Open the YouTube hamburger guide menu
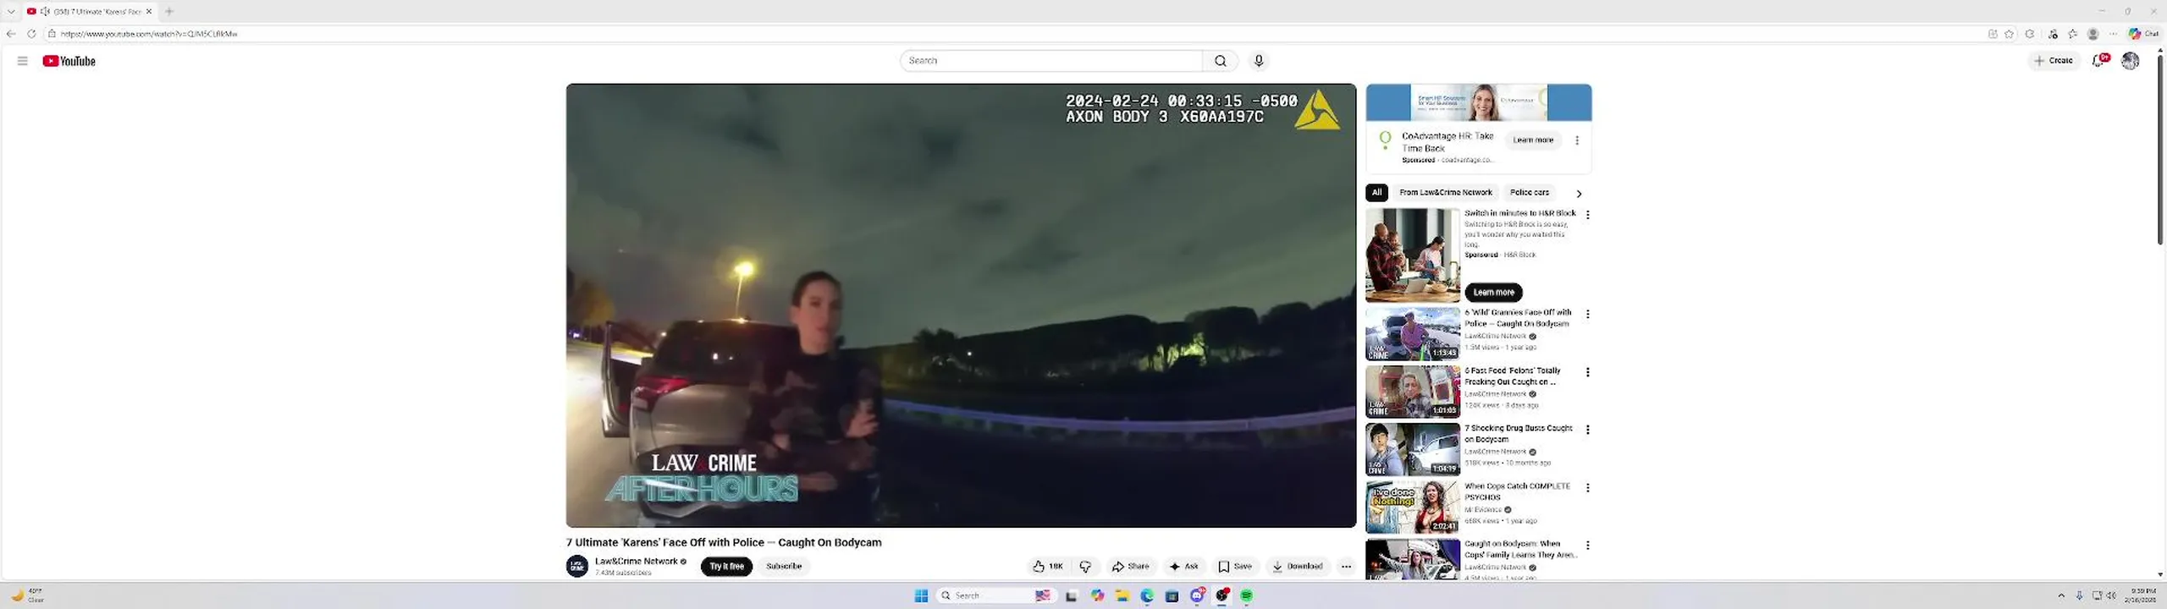2167x609 pixels. coord(23,61)
